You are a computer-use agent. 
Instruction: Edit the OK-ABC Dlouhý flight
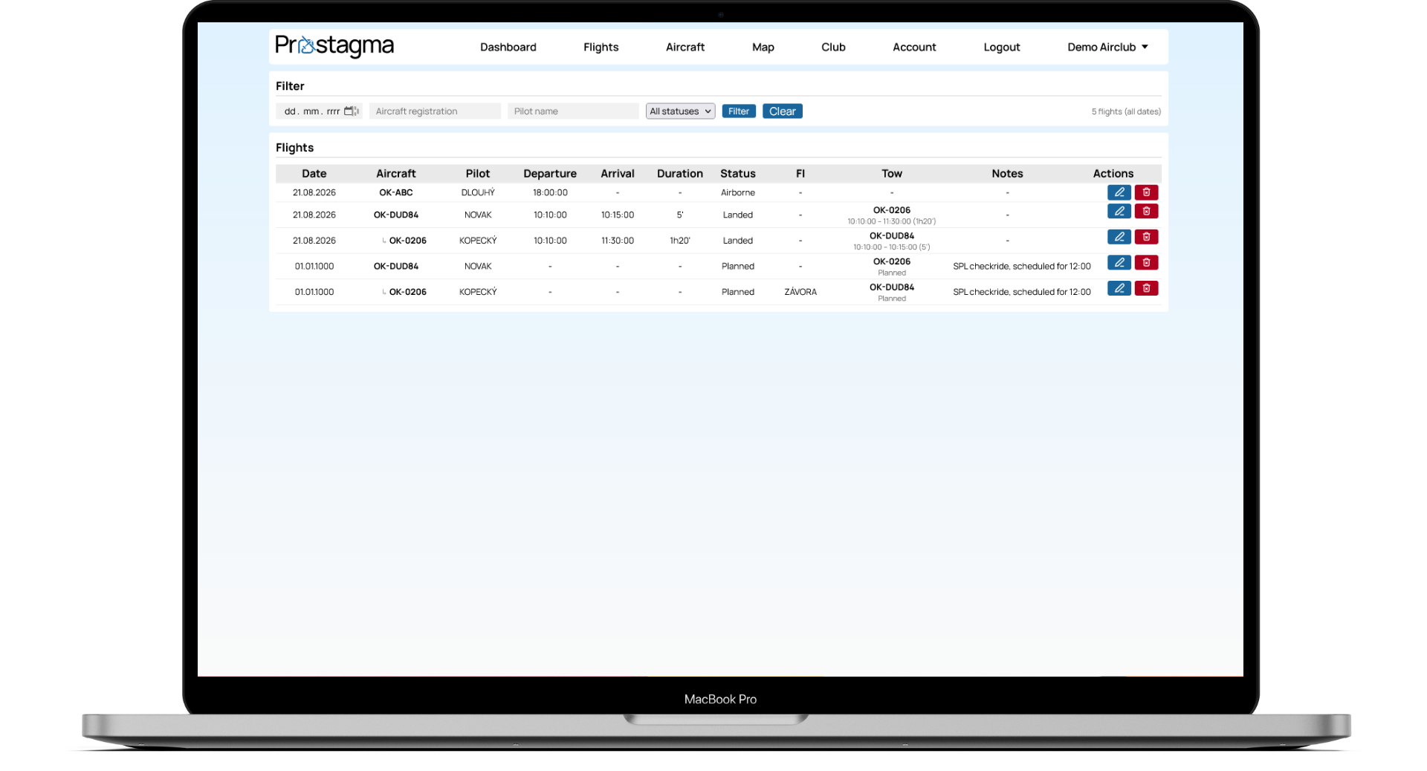point(1119,192)
